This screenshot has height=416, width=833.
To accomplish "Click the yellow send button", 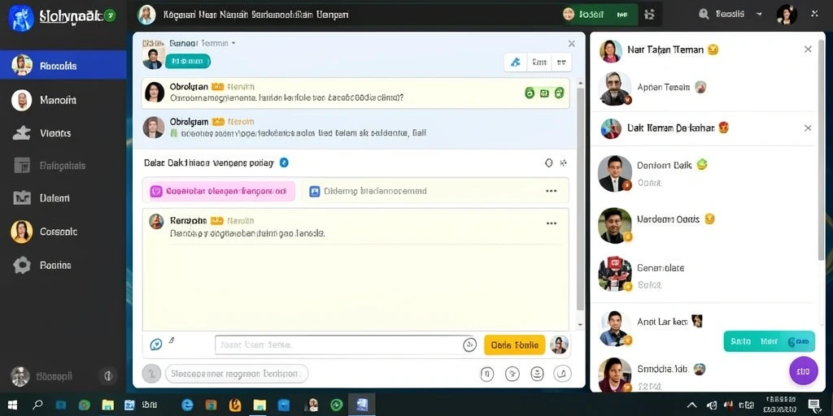I will (514, 344).
